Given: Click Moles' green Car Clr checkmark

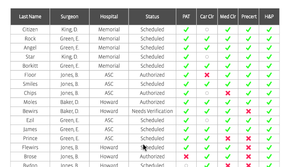Looking at the screenshot, I should [x=207, y=102].
